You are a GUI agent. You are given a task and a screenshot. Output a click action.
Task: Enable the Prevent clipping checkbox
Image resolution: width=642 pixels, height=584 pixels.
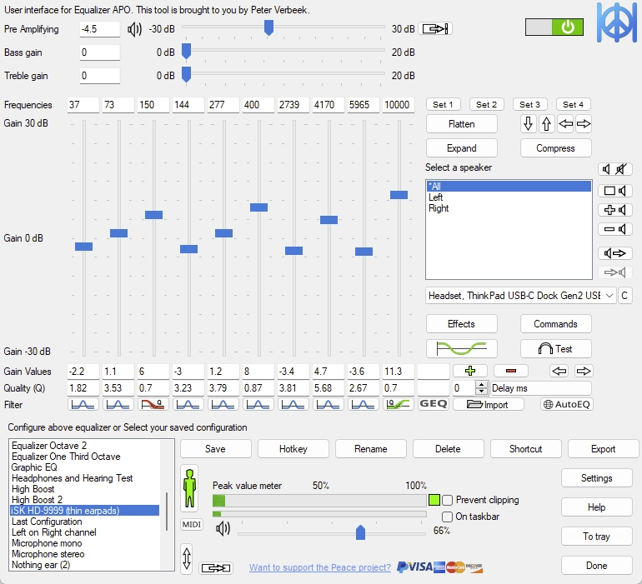[448, 500]
